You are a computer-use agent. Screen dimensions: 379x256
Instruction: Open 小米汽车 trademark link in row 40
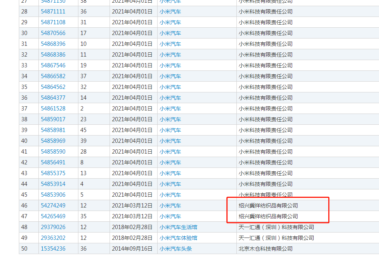point(170,141)
